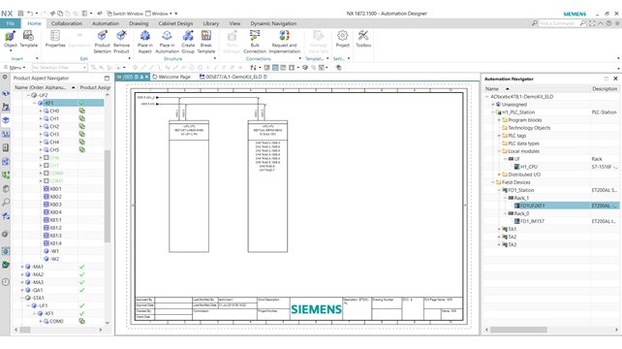Viewport: 622px width, 349px height.
Task: Click the Create Group icon
Action: pos(188,36)
